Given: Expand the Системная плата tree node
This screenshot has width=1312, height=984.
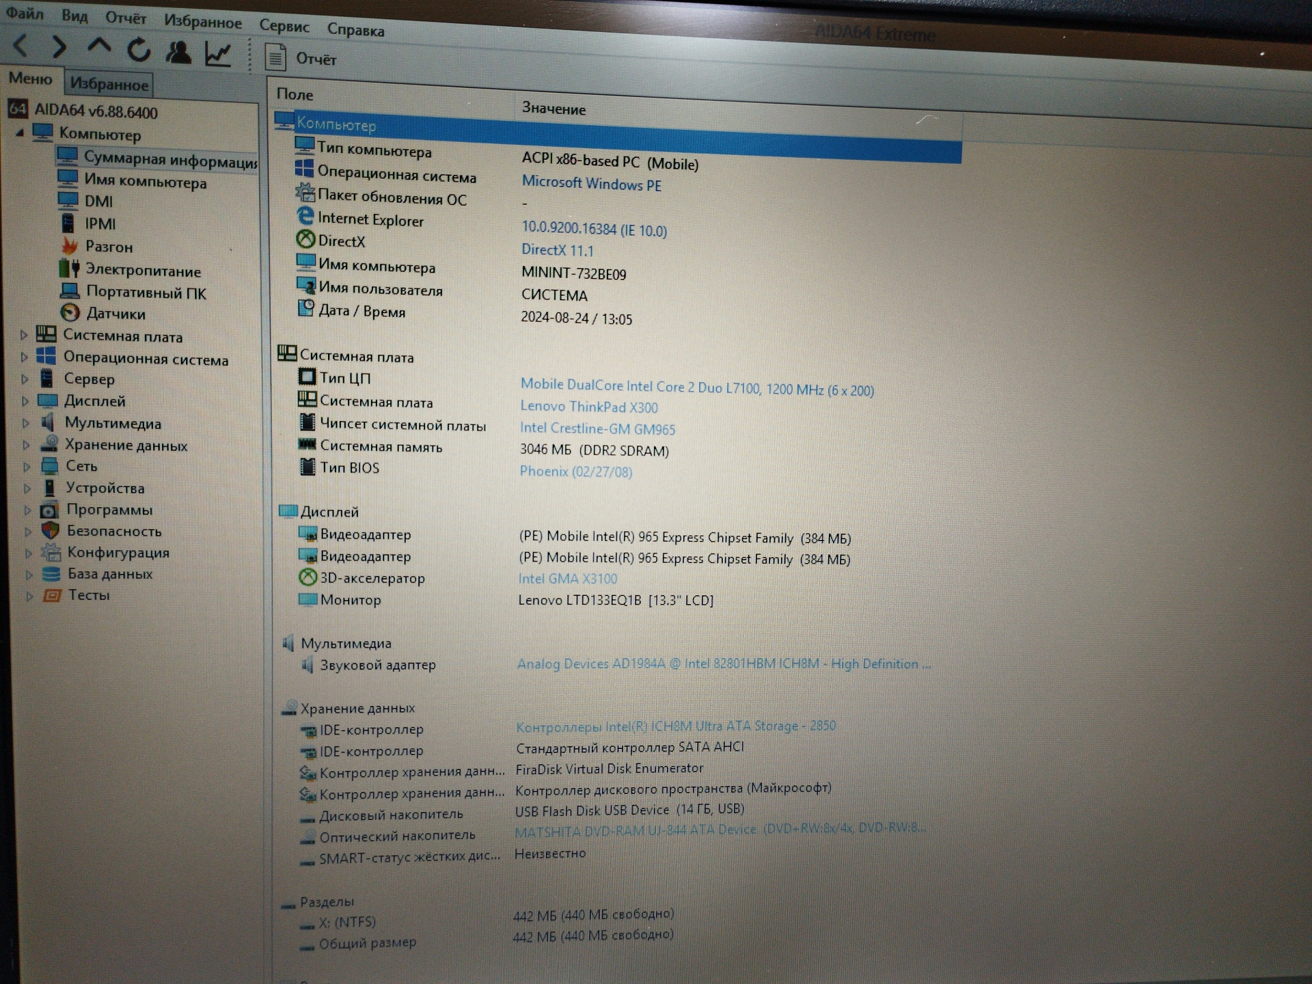Looking at the screenshot, I should 24,335.
